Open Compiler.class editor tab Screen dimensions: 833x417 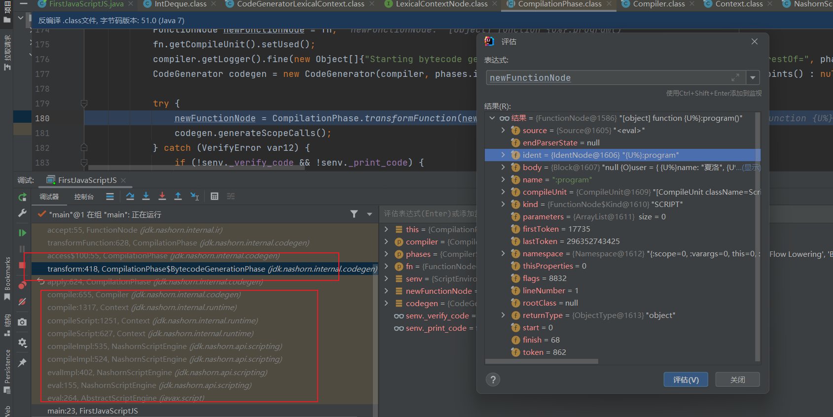658,4
